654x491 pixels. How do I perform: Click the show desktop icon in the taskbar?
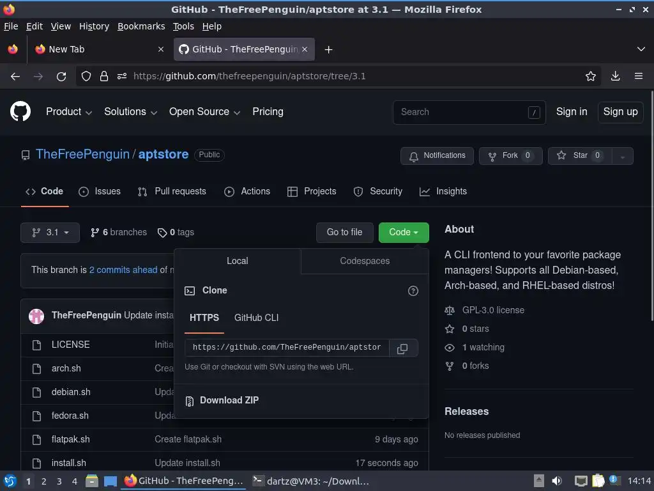point(110,481)
